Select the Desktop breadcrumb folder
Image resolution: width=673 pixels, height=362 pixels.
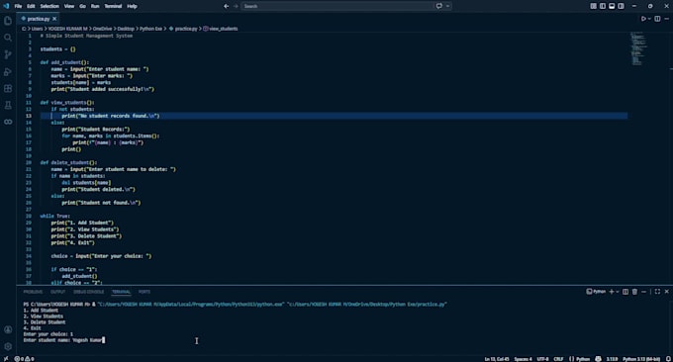tap(126, 29)
